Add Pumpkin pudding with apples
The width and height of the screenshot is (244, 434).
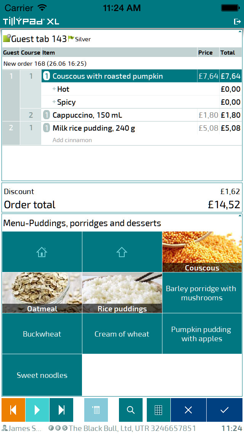[x=202, y=334]
